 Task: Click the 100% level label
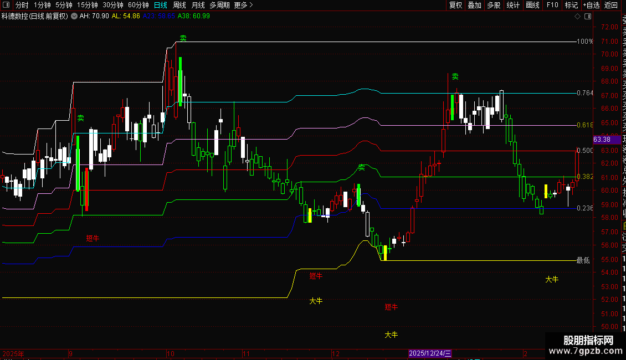[585, 42]
